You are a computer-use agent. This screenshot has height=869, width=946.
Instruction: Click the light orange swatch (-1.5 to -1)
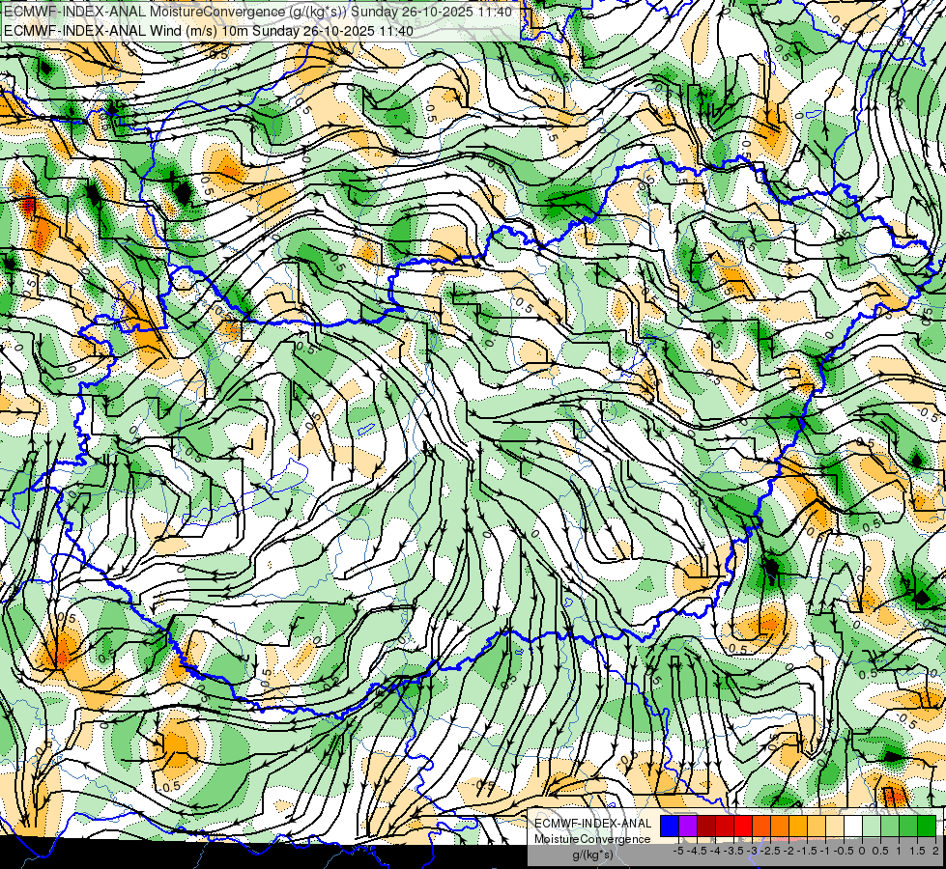817,827
